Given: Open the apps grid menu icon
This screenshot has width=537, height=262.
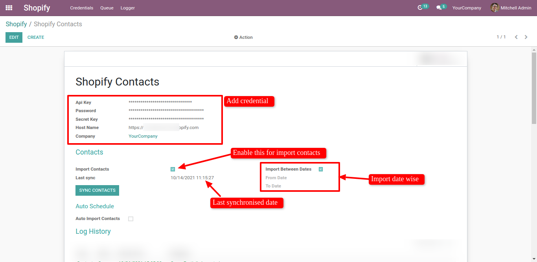Looking at the screenshot, I should (9, 8).
